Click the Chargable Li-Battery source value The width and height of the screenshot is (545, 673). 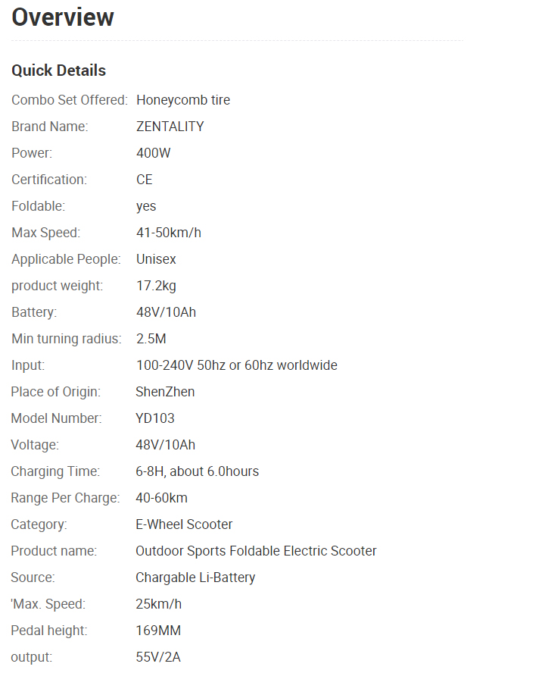point(195,578)
